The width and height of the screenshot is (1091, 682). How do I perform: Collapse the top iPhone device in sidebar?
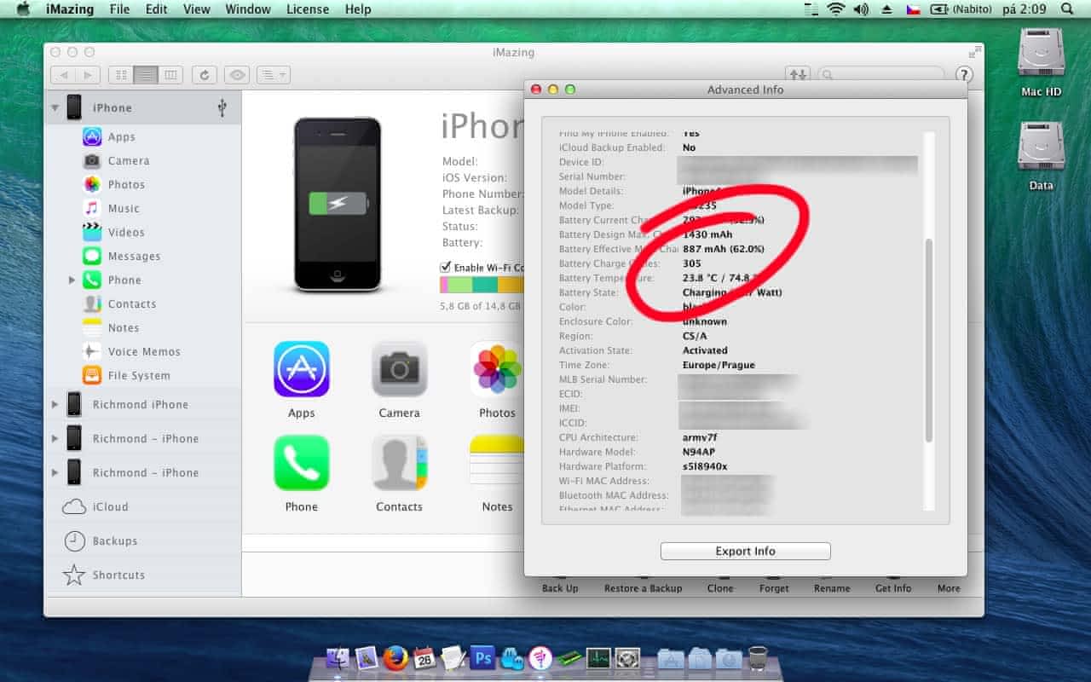coord(55,107)
